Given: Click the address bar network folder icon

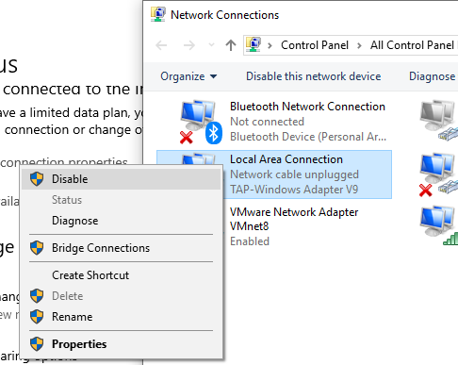Looking at the screenshot, I should (x=254, y=45).
